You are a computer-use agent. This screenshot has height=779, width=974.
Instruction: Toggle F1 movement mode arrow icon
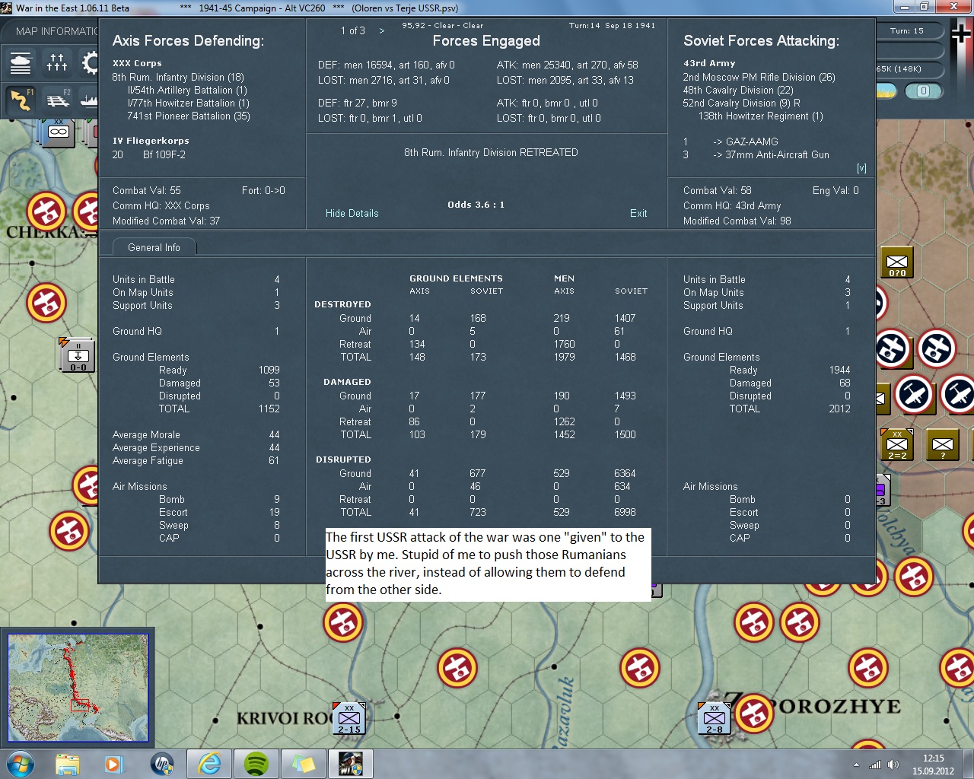pos(21,99)
